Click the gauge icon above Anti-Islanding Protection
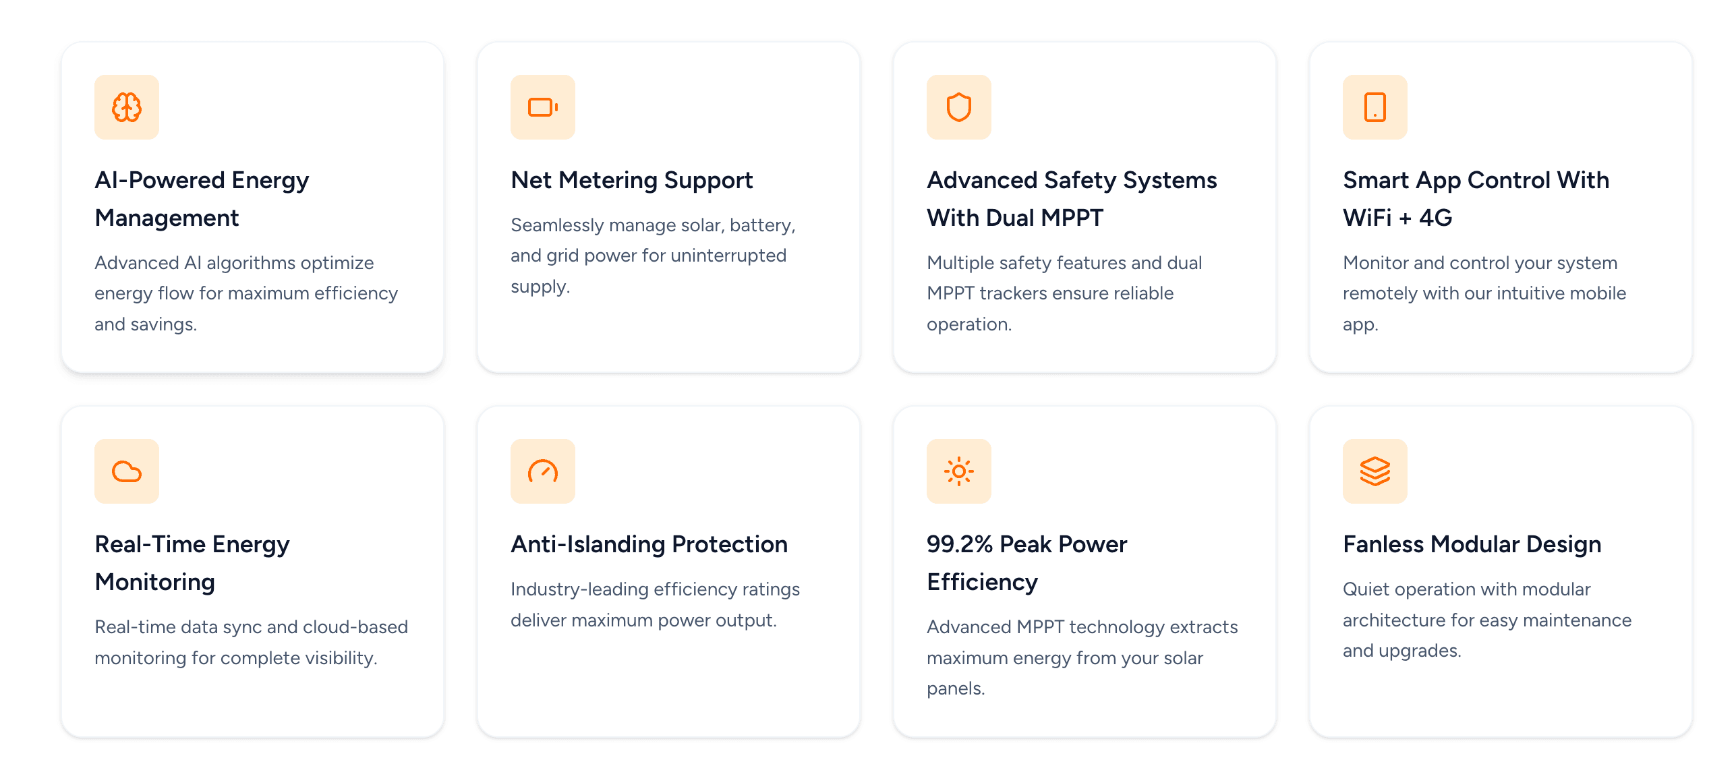 [x=542, y=471]
